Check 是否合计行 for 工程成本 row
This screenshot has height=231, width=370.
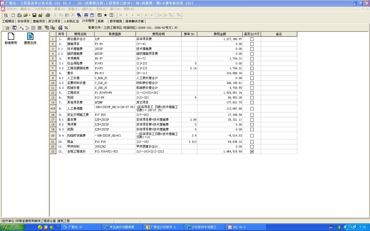pos(252,93)
